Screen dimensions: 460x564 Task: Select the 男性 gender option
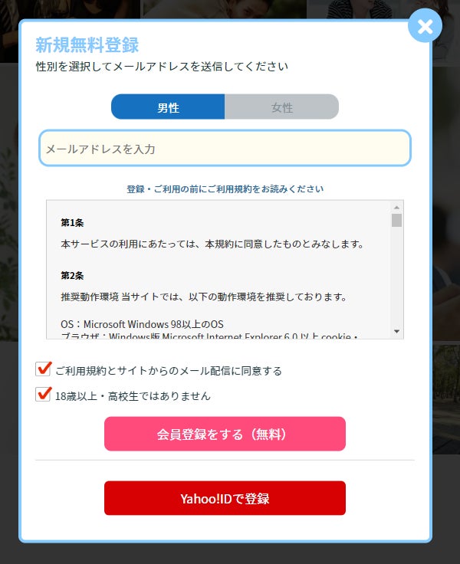168,107
